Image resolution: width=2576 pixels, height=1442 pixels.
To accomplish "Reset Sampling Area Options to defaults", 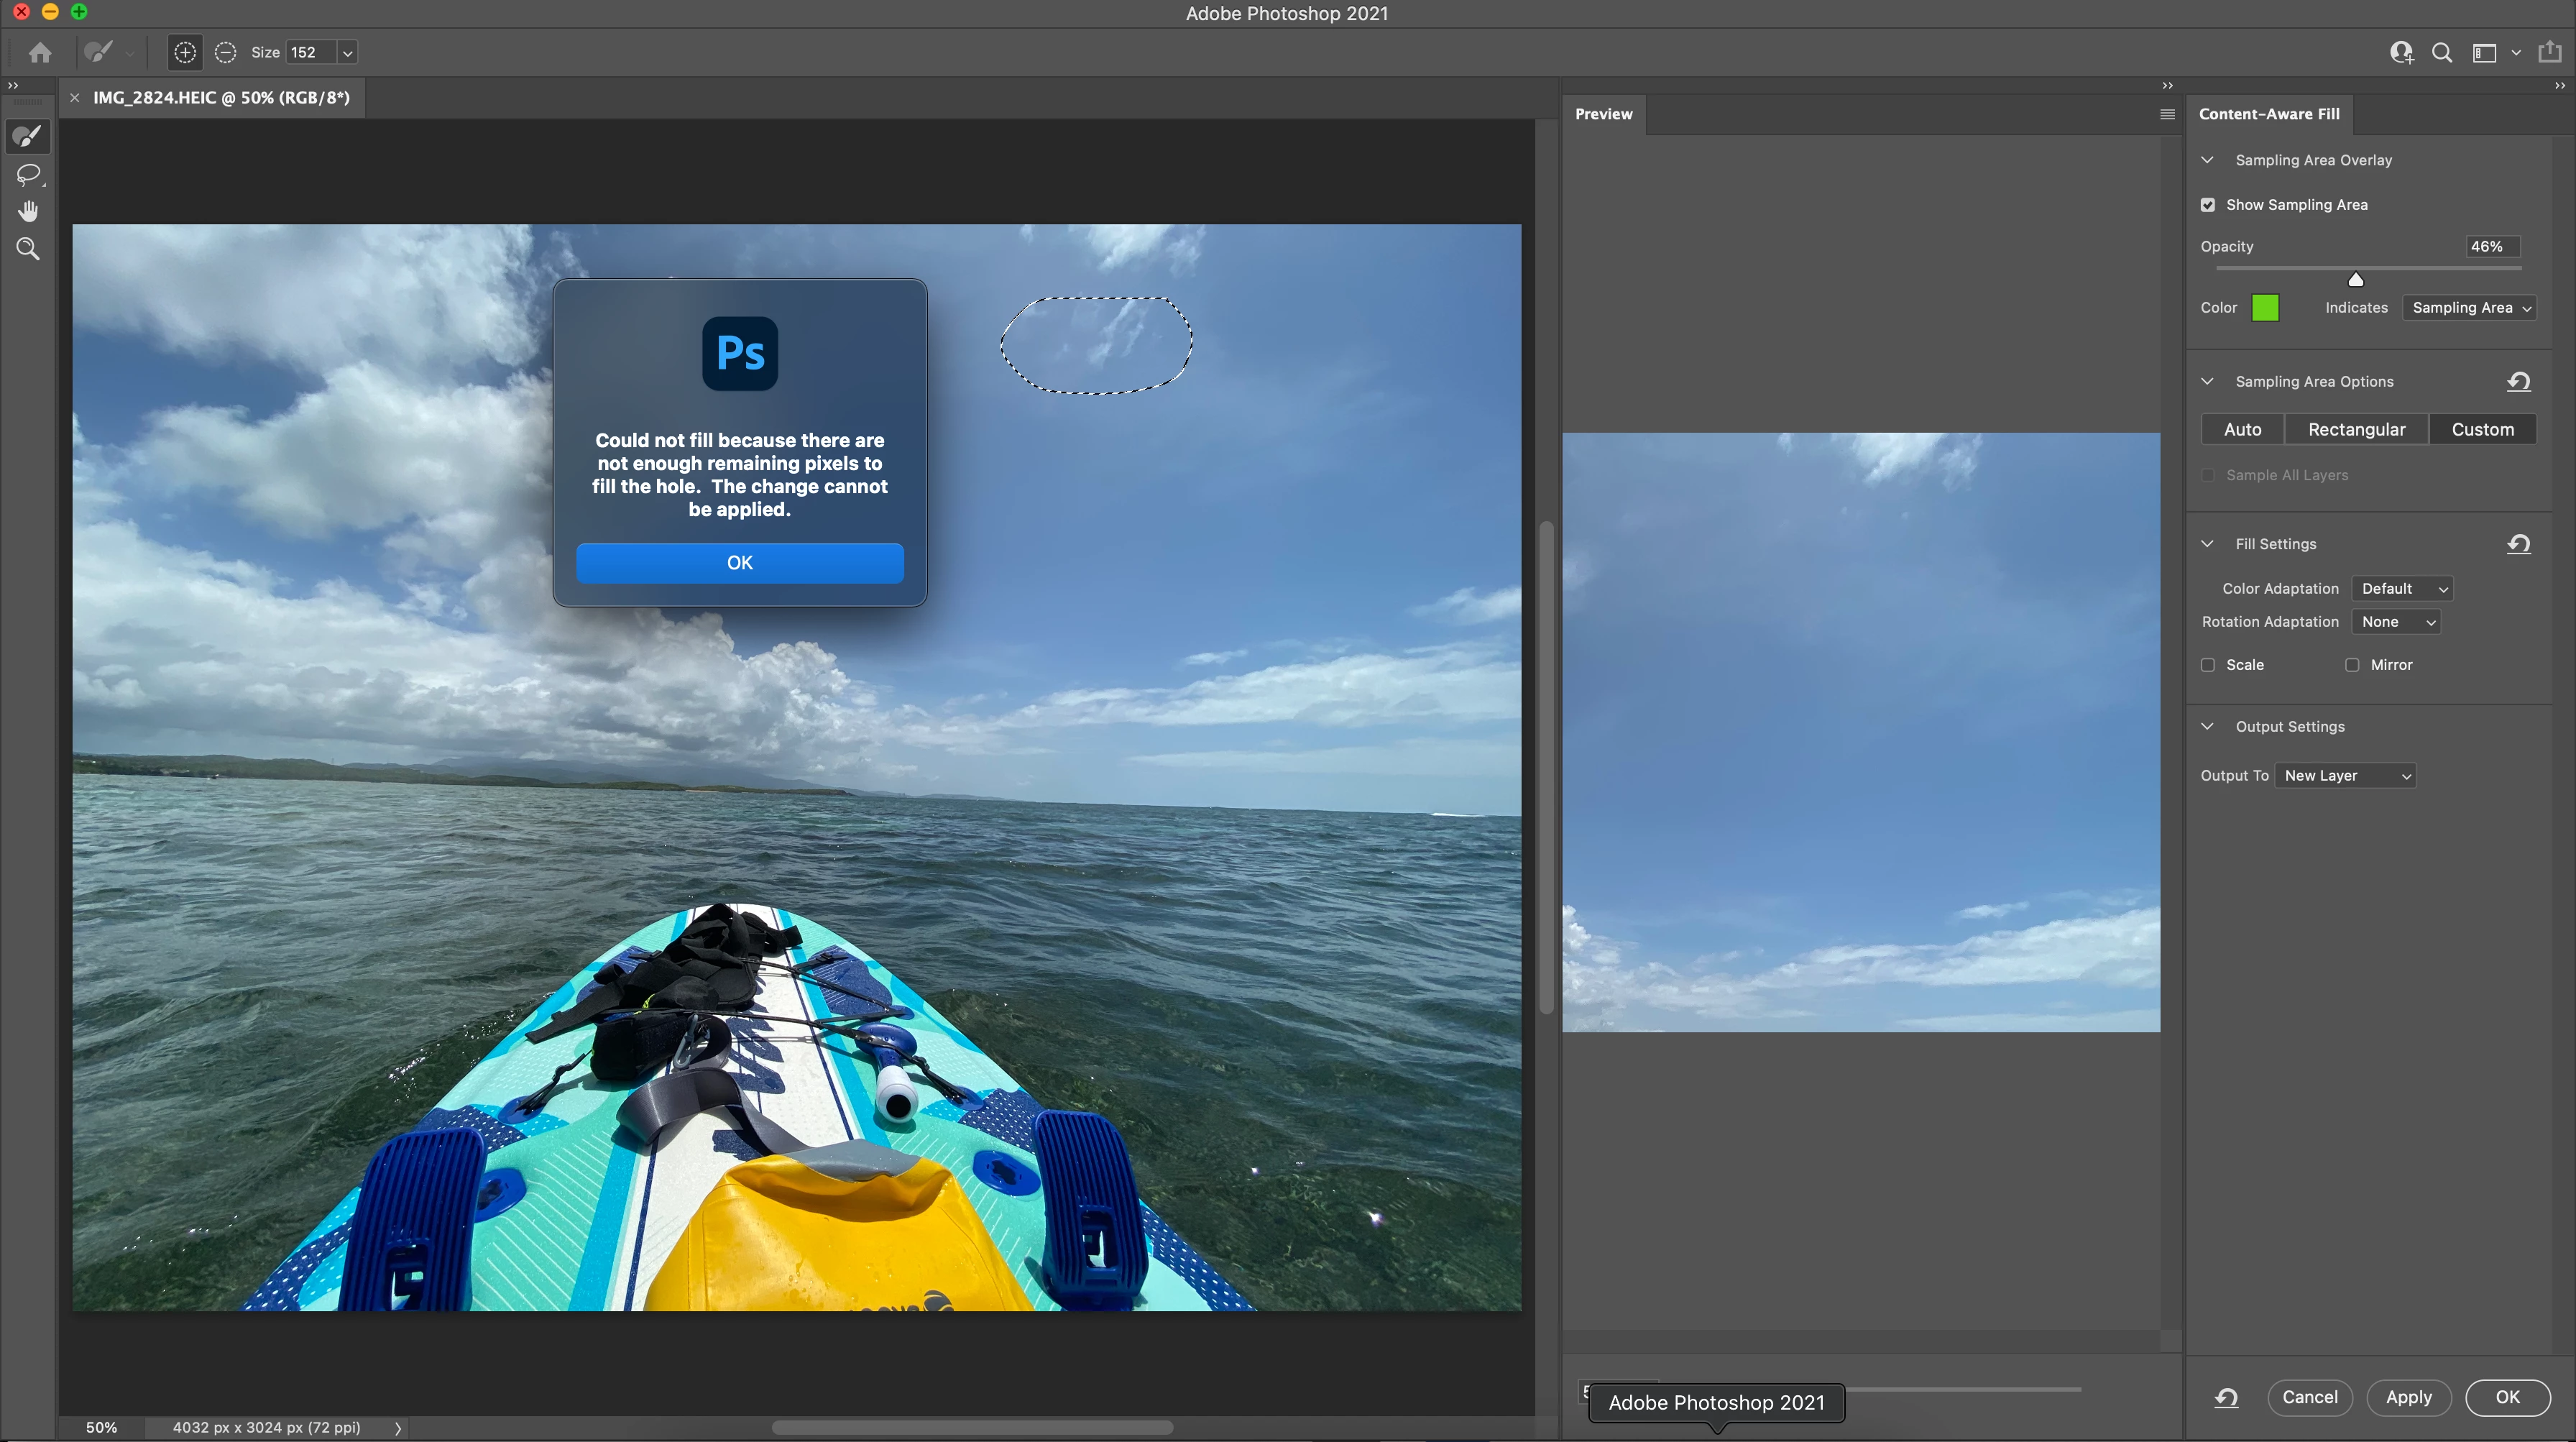I will [2518, 382].
